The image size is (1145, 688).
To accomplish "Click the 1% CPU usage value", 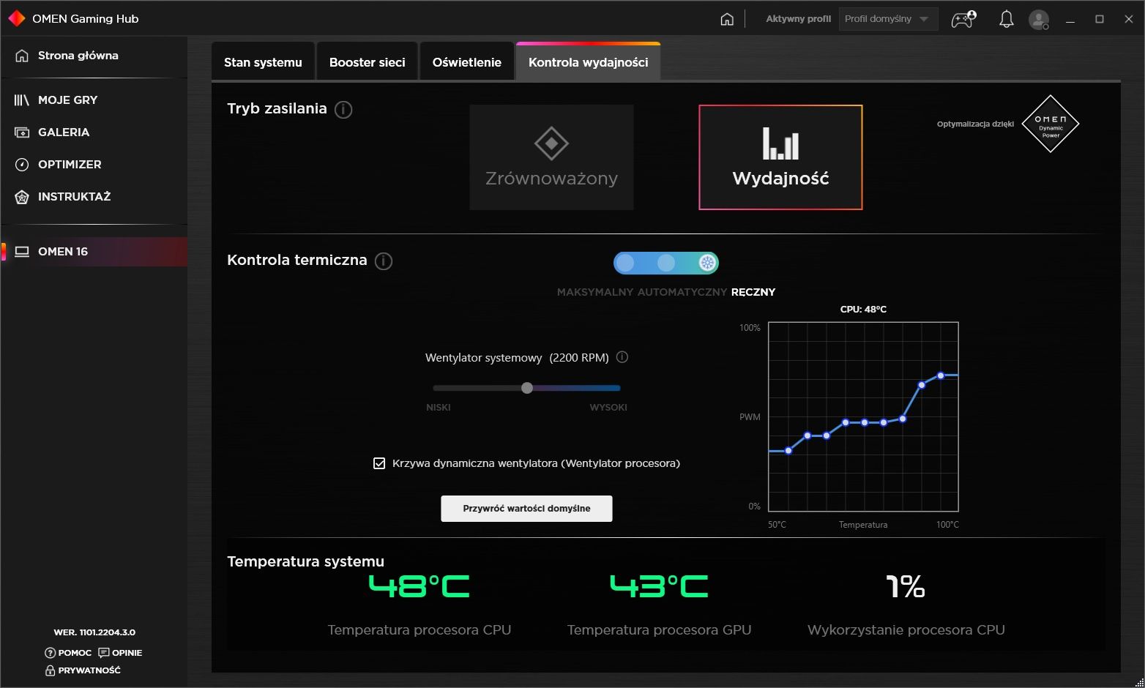I will 906,586.
